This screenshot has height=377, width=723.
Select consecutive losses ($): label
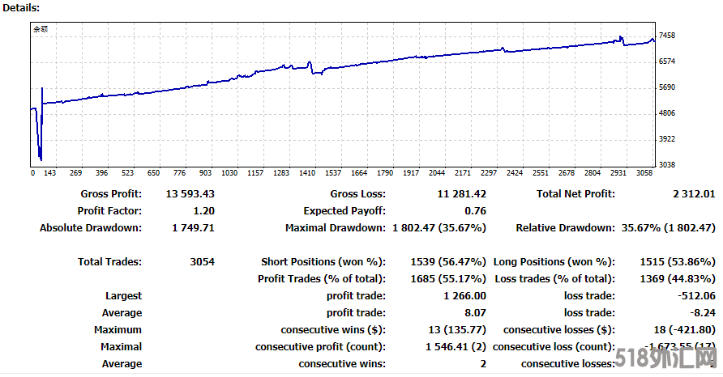pos(559,330)
